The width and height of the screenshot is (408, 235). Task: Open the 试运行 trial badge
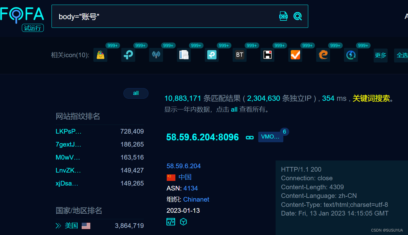33,28
